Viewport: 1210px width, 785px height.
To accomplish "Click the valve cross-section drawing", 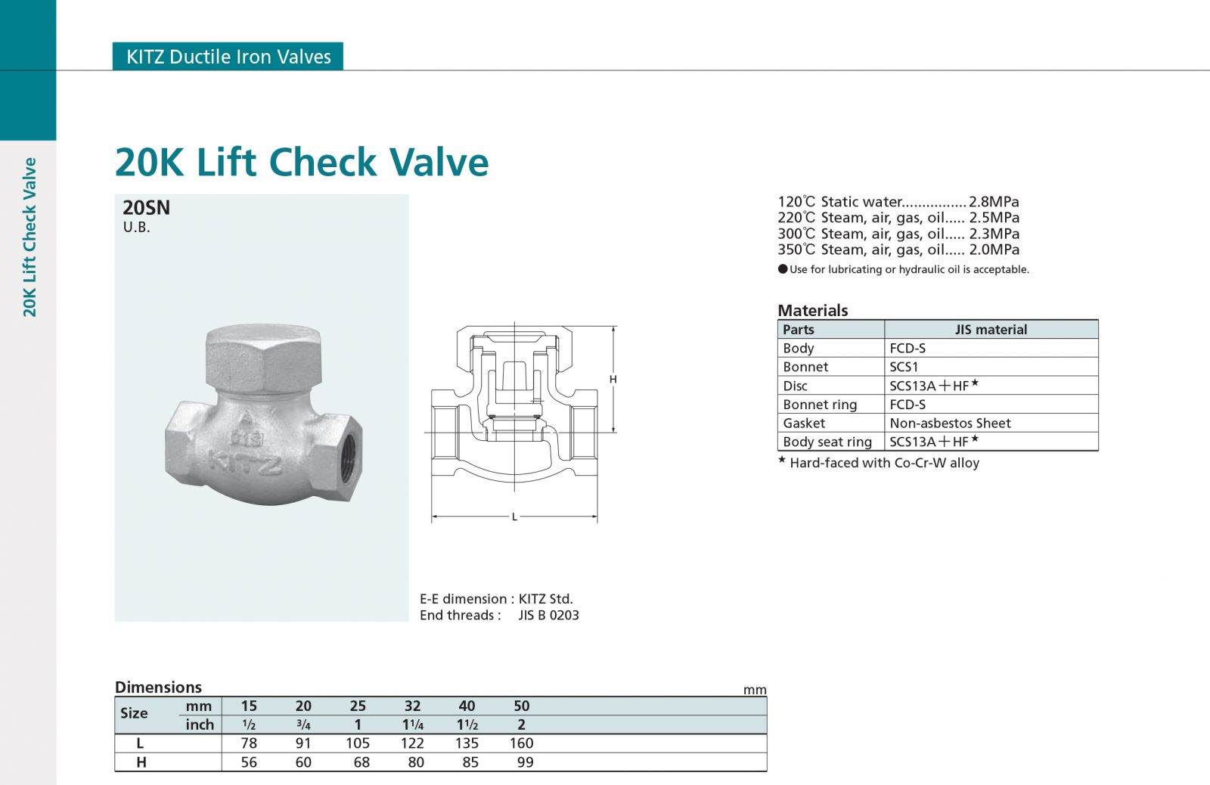I will pos(514,408).
